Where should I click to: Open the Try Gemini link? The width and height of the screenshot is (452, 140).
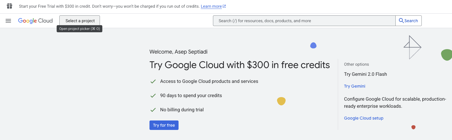click(354, 86)
